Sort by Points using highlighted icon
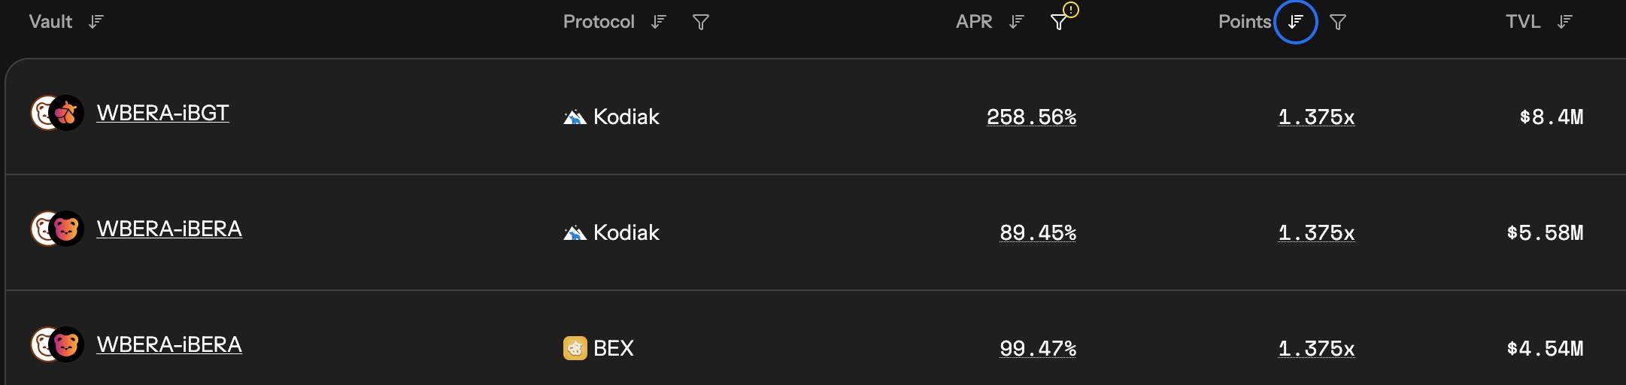Image resolution: width=1626 pixels, height=385 pixels. tap(1295, 22)
